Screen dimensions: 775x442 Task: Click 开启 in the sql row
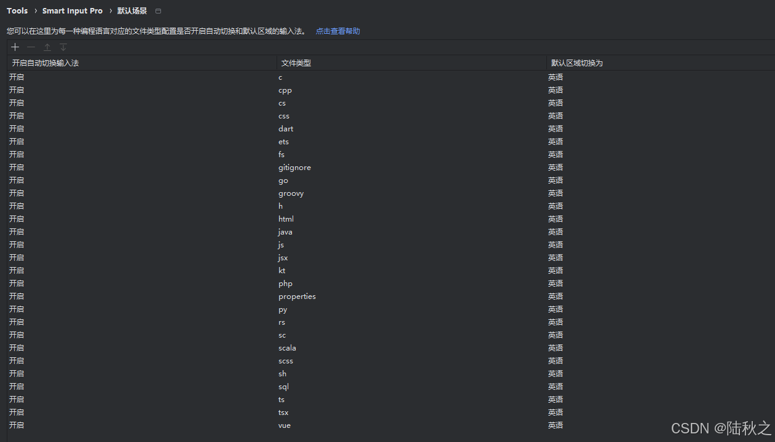point(17,387)
